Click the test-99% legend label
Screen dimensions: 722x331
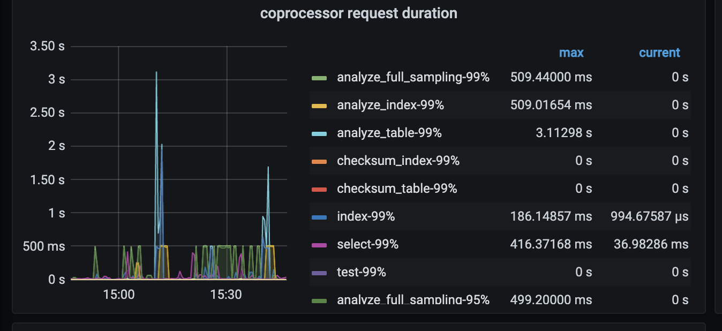point(361,272)
